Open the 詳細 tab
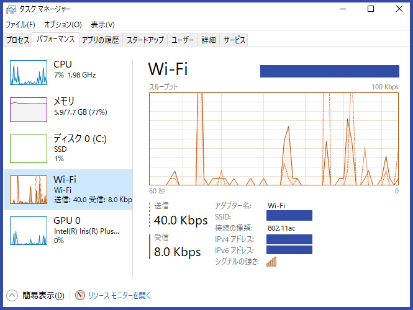This screenshot has height=310, width=413. pyautogui.click(x=209, y=40)
